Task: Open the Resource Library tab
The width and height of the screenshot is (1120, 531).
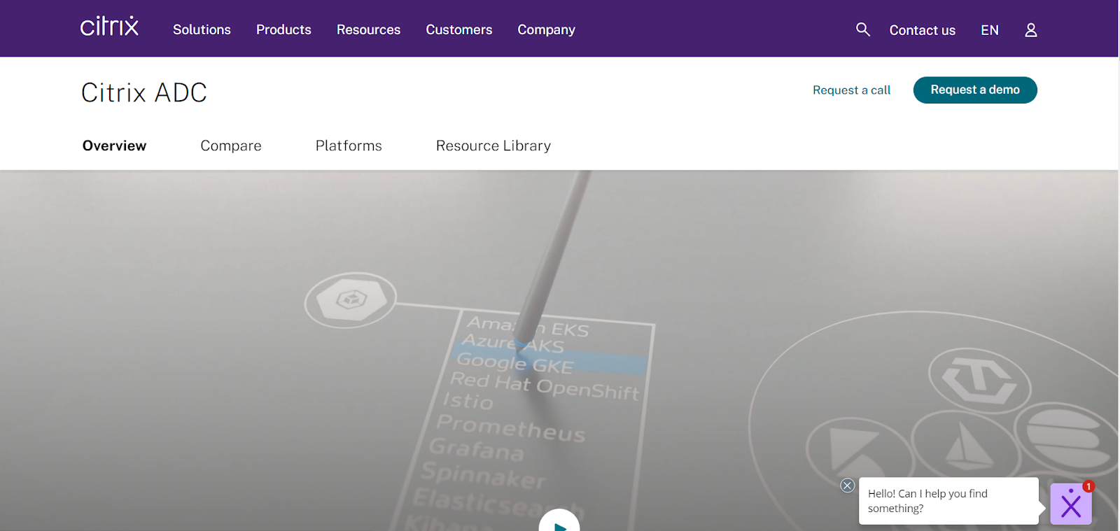Action: point(493,146)
